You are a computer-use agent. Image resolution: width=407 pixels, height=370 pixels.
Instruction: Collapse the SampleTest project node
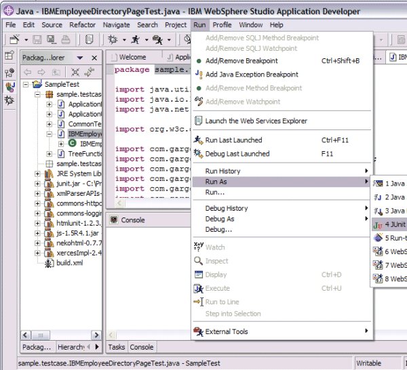[26, 85]
